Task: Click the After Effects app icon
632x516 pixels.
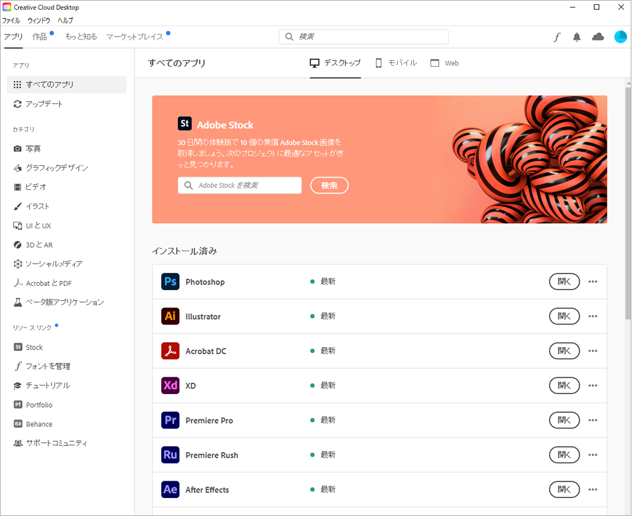Action: click(170, 489)
